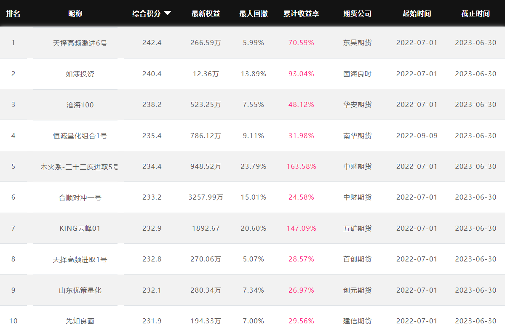The width and height of the screenshot is (505, 336).
Task: Select the score value 240.4
Action: 152,74
